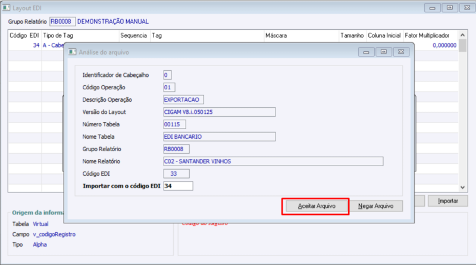The image size is (476, 265).
Task: Click the Importar button in Layout EDI
Action: (x=448, y=201)
